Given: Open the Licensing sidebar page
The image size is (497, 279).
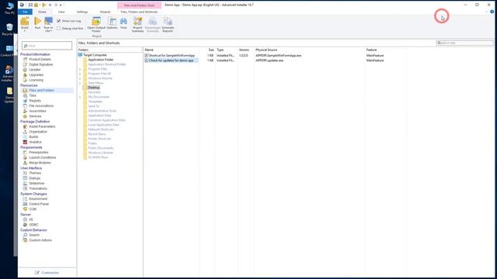Looking at the screenshot, I should (36, 80).
